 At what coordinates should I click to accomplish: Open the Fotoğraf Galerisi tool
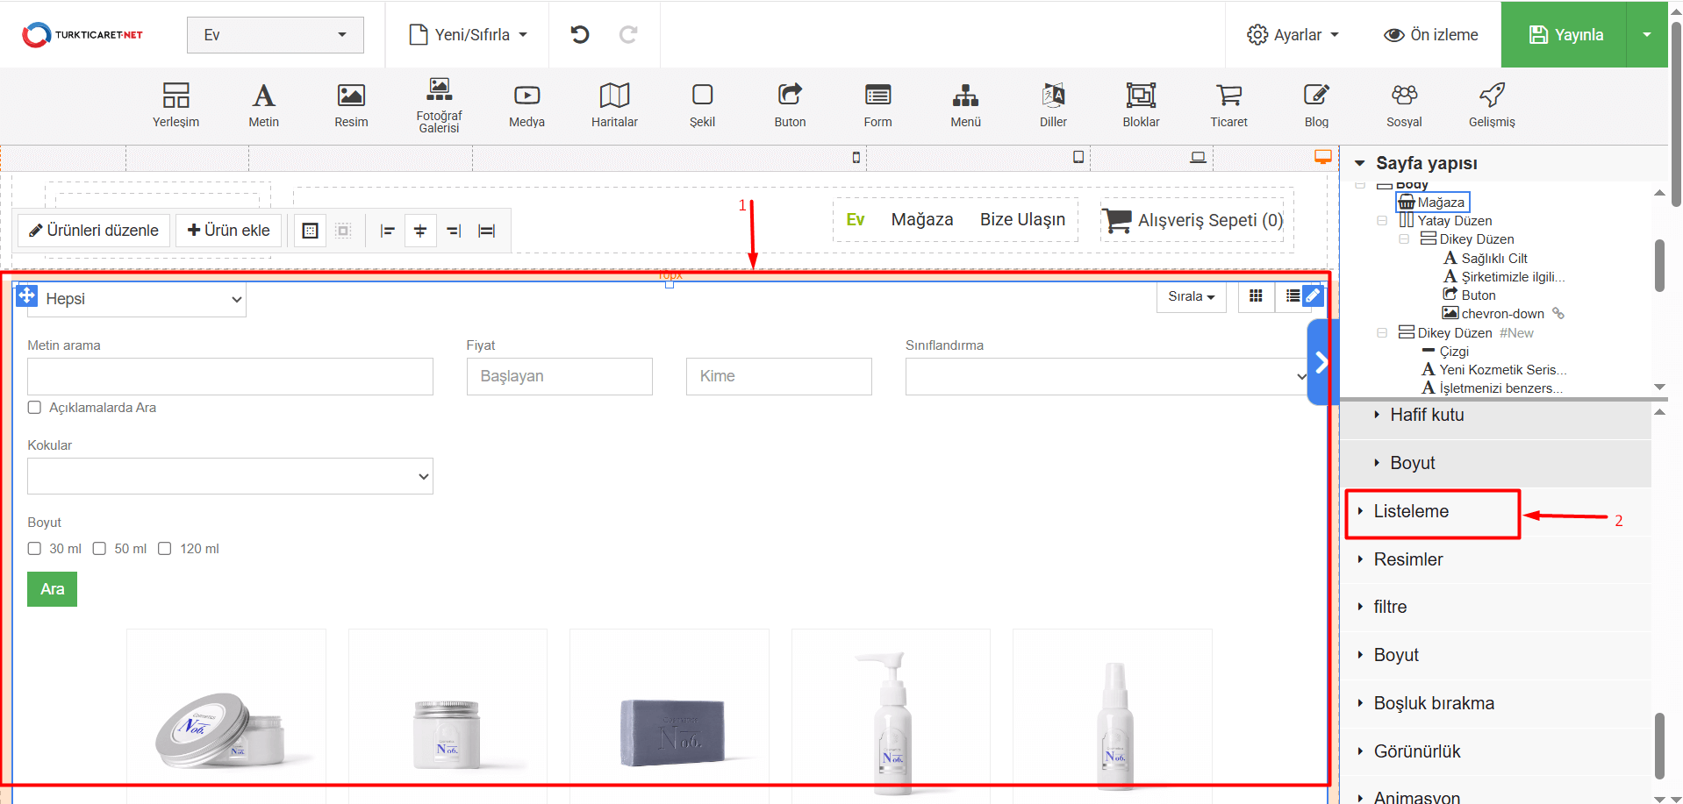click(x=439, y=104)
